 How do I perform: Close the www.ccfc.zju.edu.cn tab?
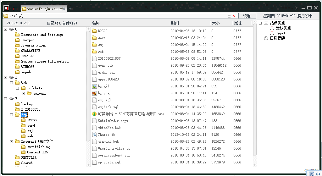pyautogui.click(x=64, y=9)
